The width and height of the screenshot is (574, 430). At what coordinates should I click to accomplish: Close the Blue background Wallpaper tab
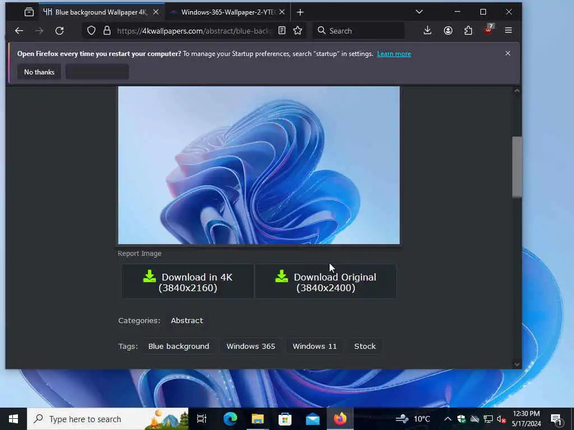click(156, 12)
